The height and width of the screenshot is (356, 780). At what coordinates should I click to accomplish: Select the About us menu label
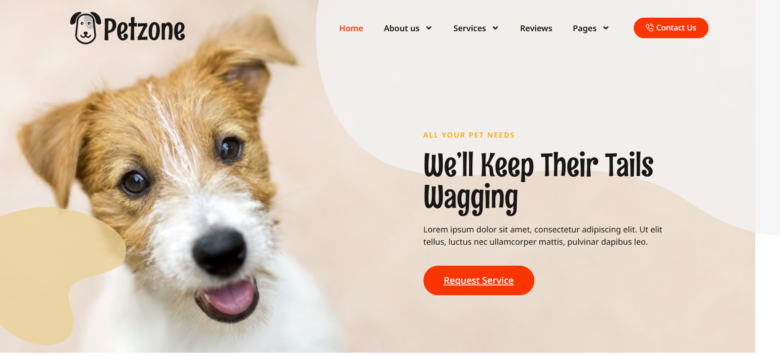(401, 28)
